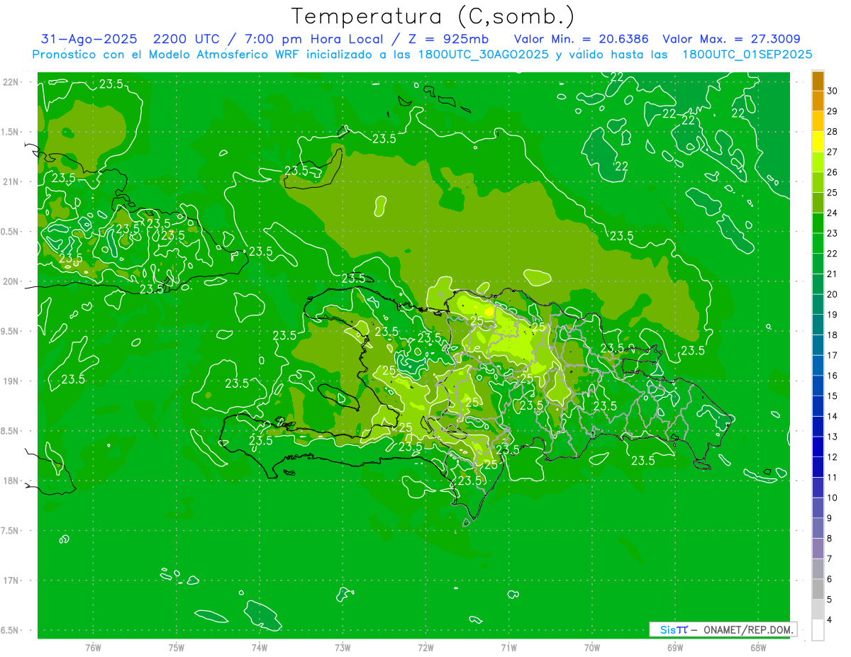Image resolution: width=851 pixels, height=657 pixels.
Task: Click the "Valor Min. = 20.6386" value
Action: [582, 39]
